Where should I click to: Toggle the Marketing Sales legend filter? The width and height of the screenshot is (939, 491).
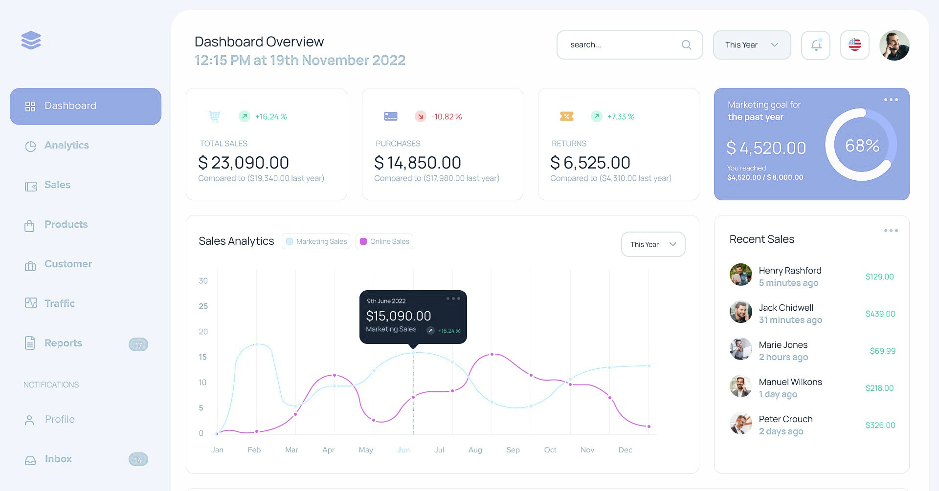(x=316, y=241)
